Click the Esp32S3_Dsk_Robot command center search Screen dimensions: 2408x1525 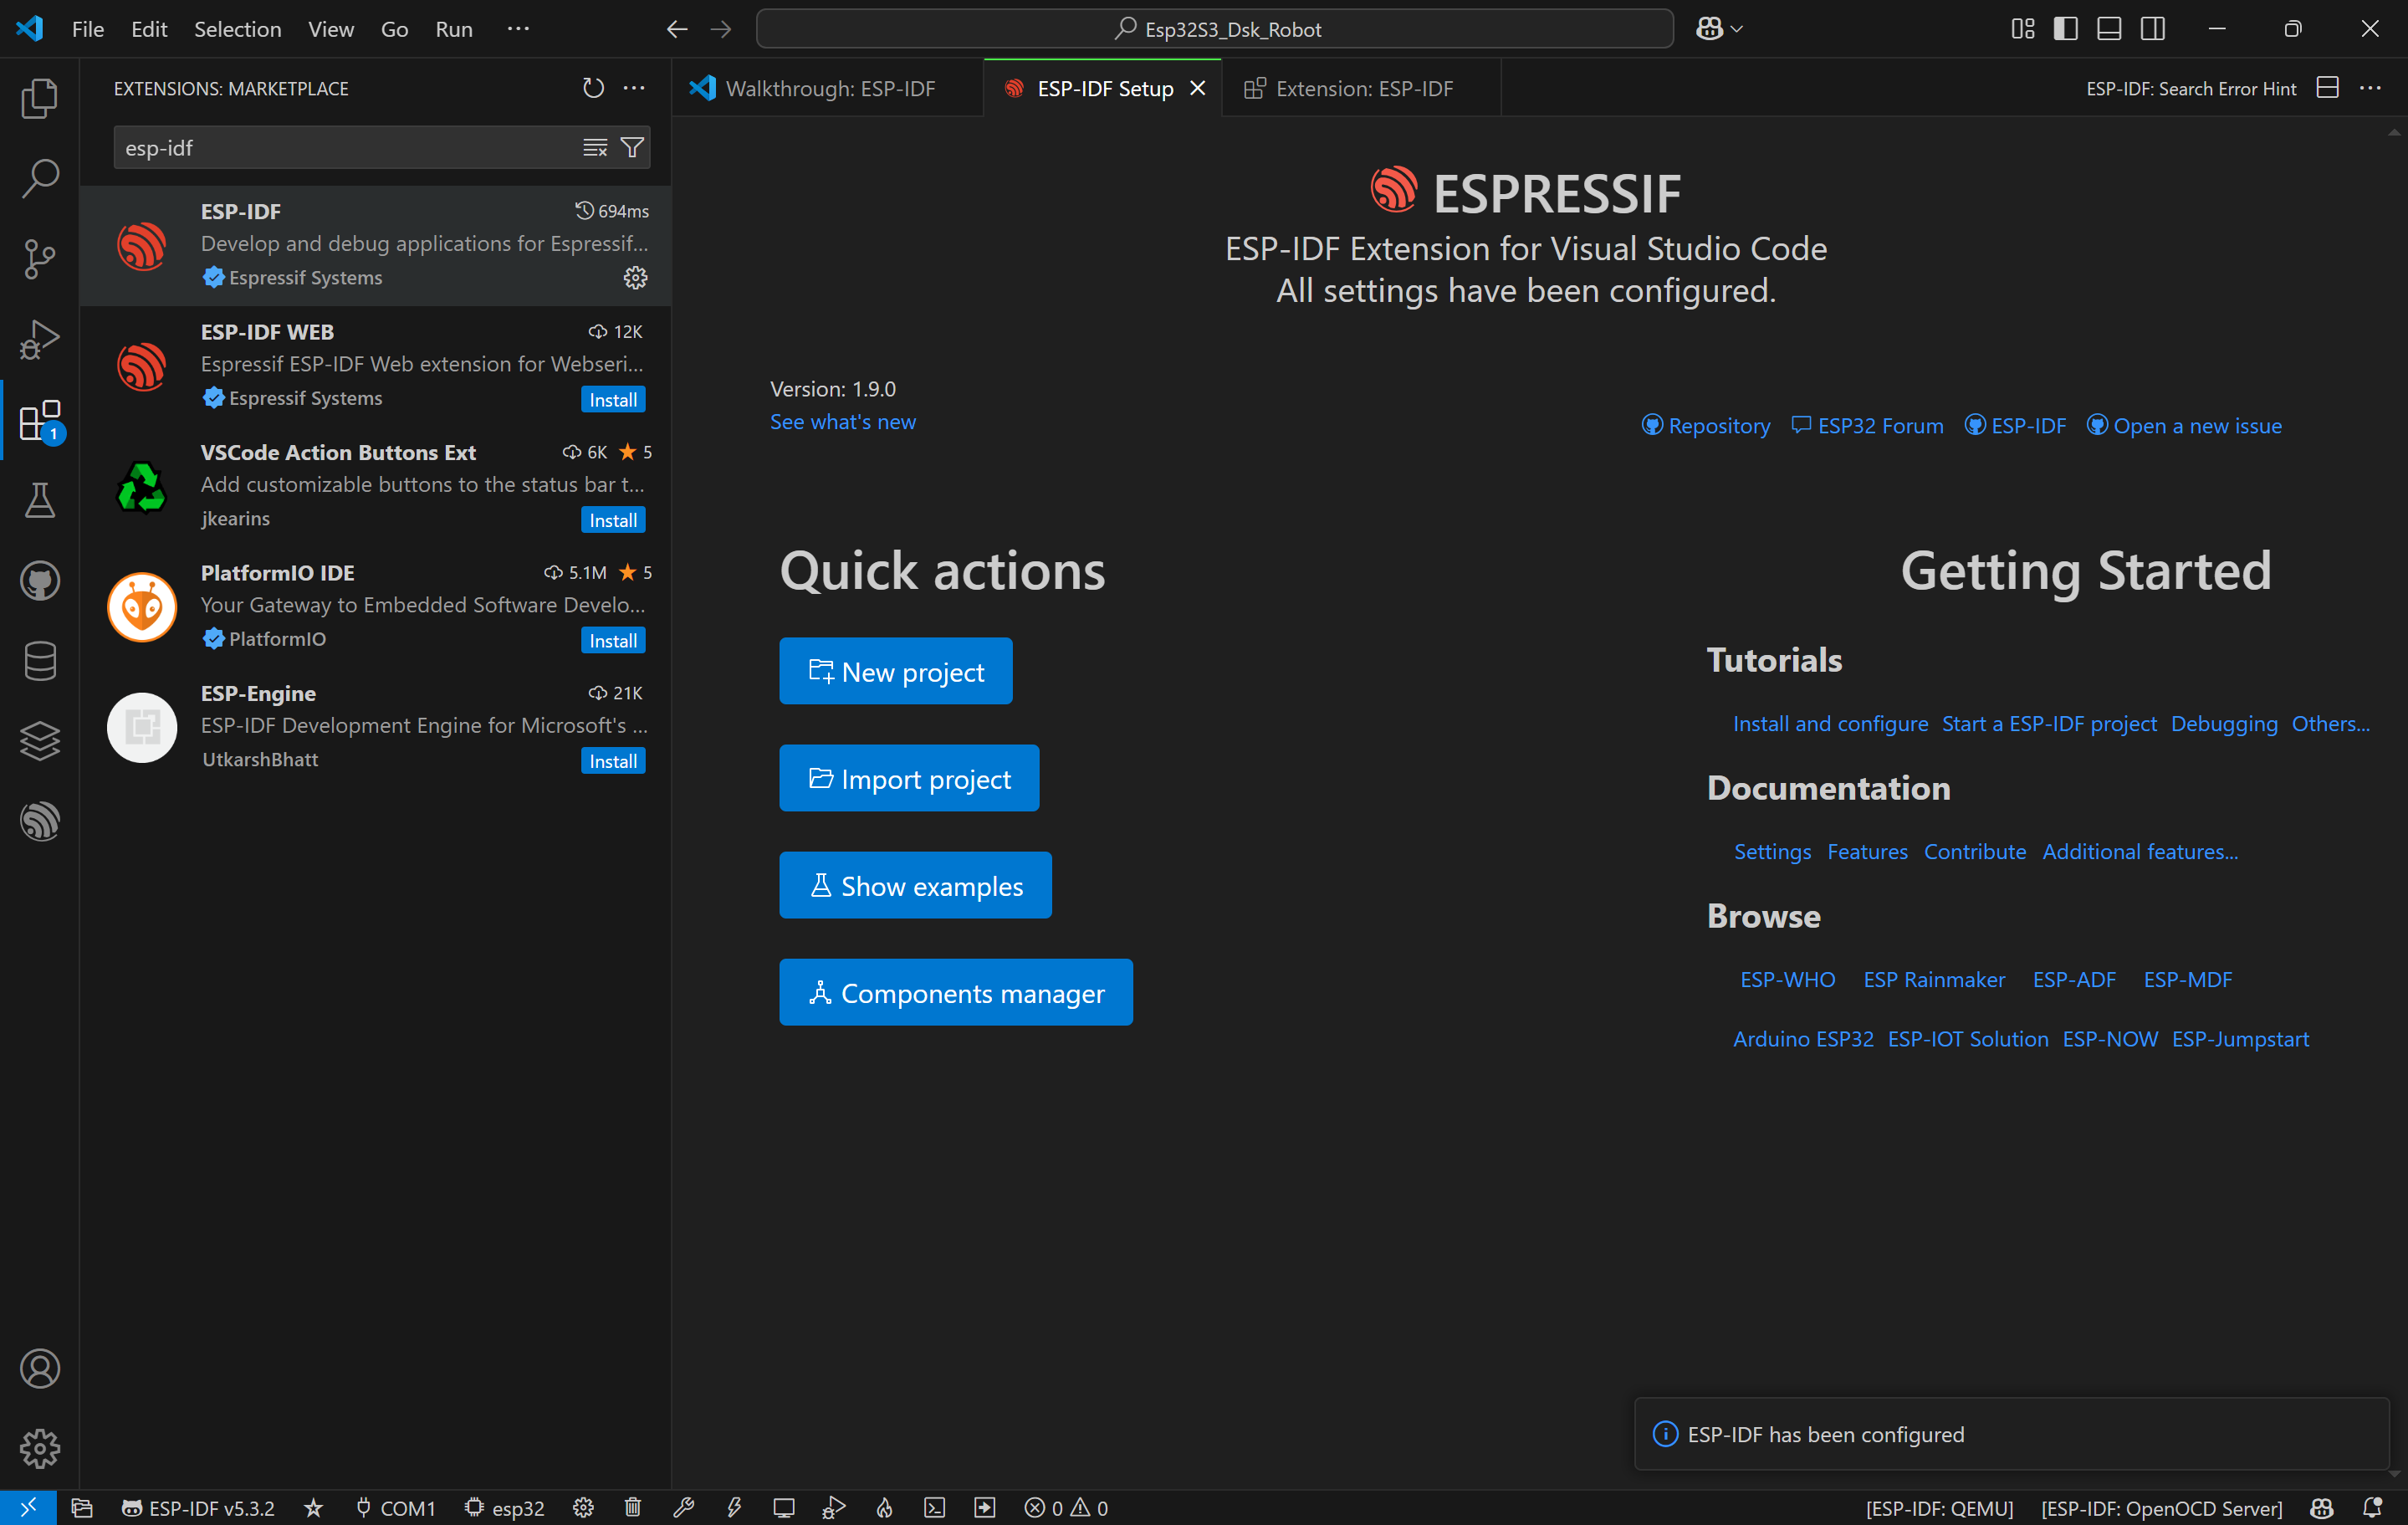[1214, 29]
